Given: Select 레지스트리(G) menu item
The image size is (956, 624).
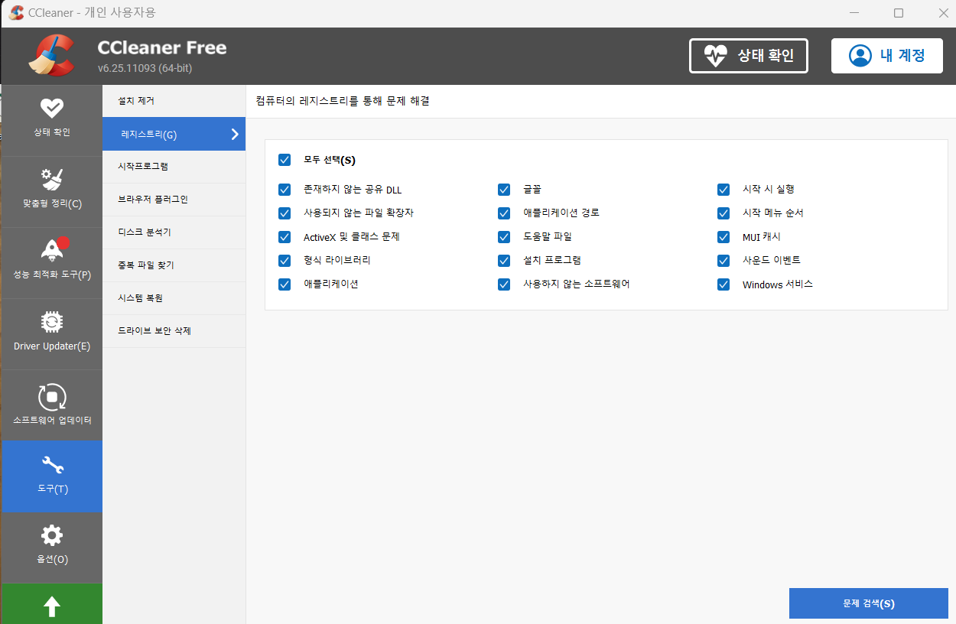Looking at the screenshot, I should [174, 134].
